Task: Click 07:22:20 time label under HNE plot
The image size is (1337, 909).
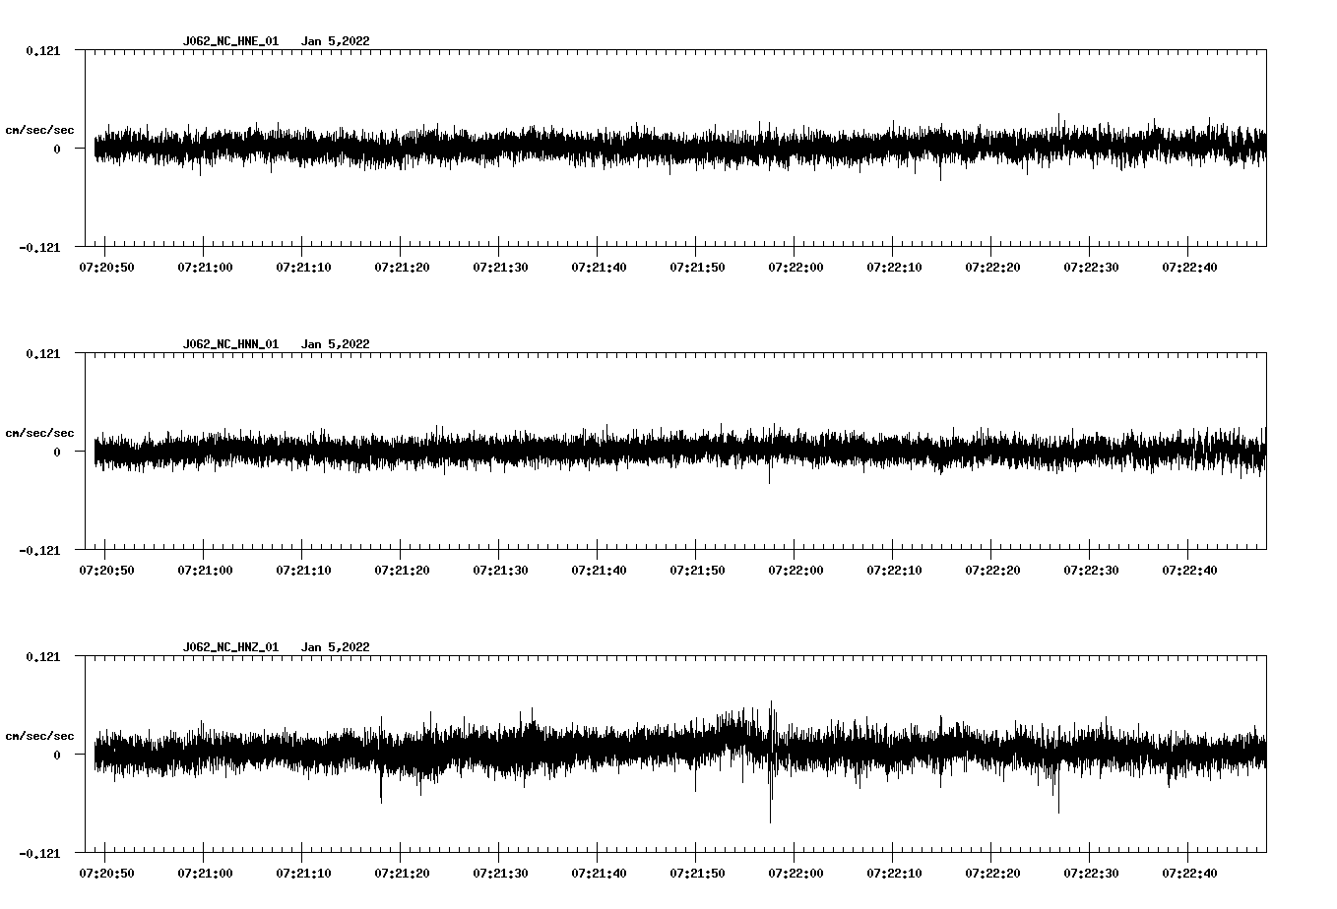Action: point(992,267)
